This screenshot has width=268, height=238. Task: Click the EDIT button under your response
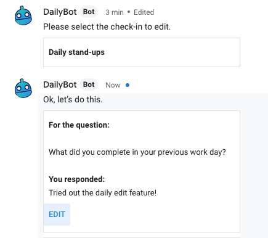coord(57,215)
